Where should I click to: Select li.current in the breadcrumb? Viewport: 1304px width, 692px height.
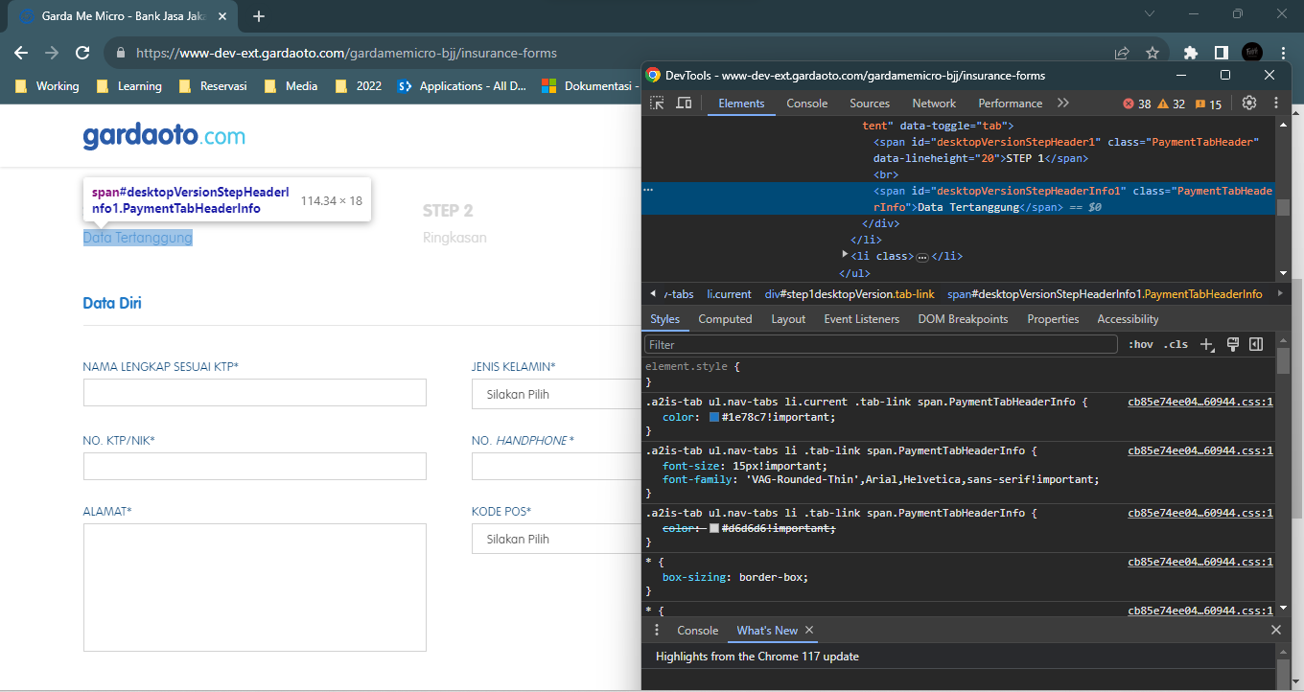[729, 294]
